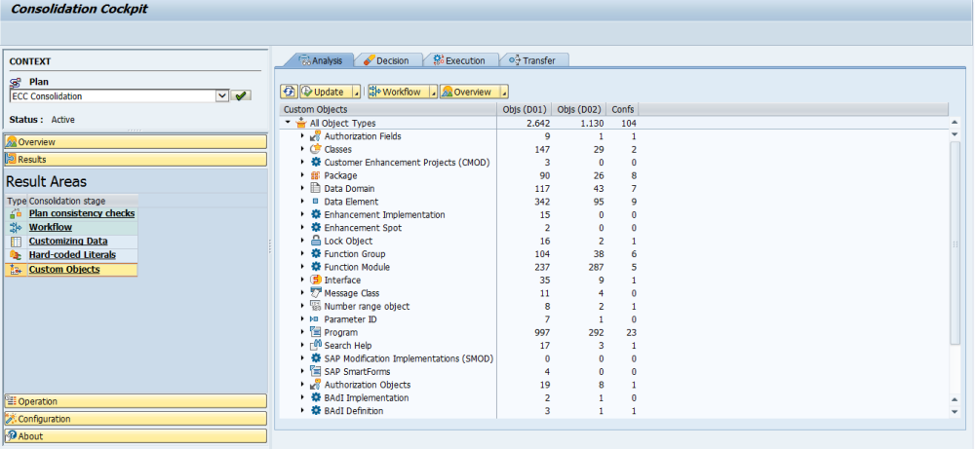
Task: Click the refresh icon in the analysis toolbar
Action: tap(290, 92)
